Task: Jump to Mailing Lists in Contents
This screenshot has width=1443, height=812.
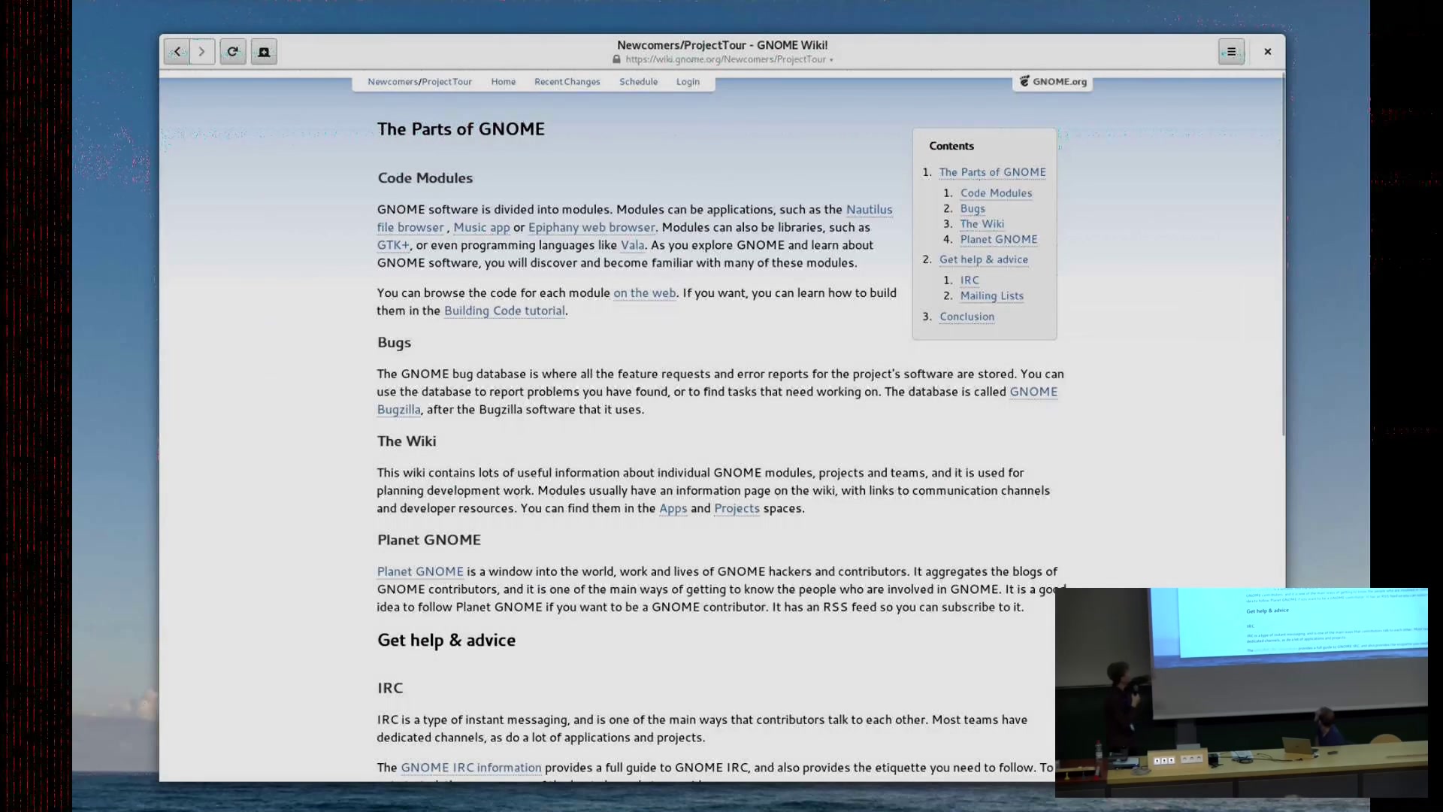Action: click(992, 296)
